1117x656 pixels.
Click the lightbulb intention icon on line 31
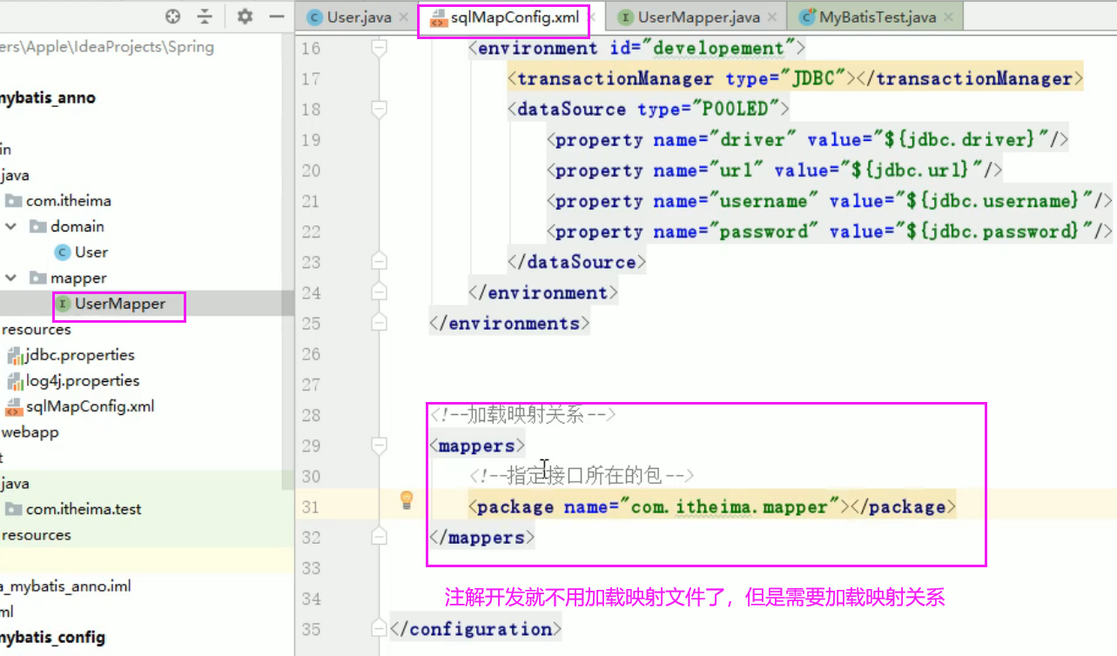click(406, 499)
